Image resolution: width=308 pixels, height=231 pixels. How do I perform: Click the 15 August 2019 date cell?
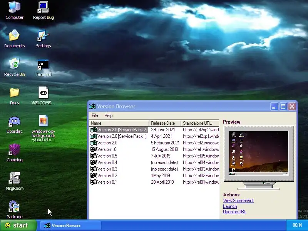pyautogui.click(x=165, y=149)
